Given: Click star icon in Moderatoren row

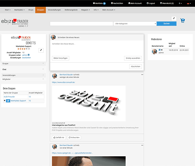Looking at the screenshot, I should [162, 50].
